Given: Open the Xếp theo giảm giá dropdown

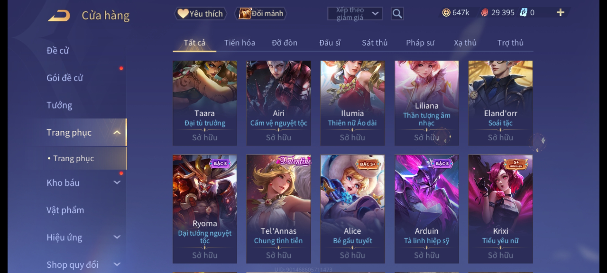Looking at the screenshot, I should 355,14.
